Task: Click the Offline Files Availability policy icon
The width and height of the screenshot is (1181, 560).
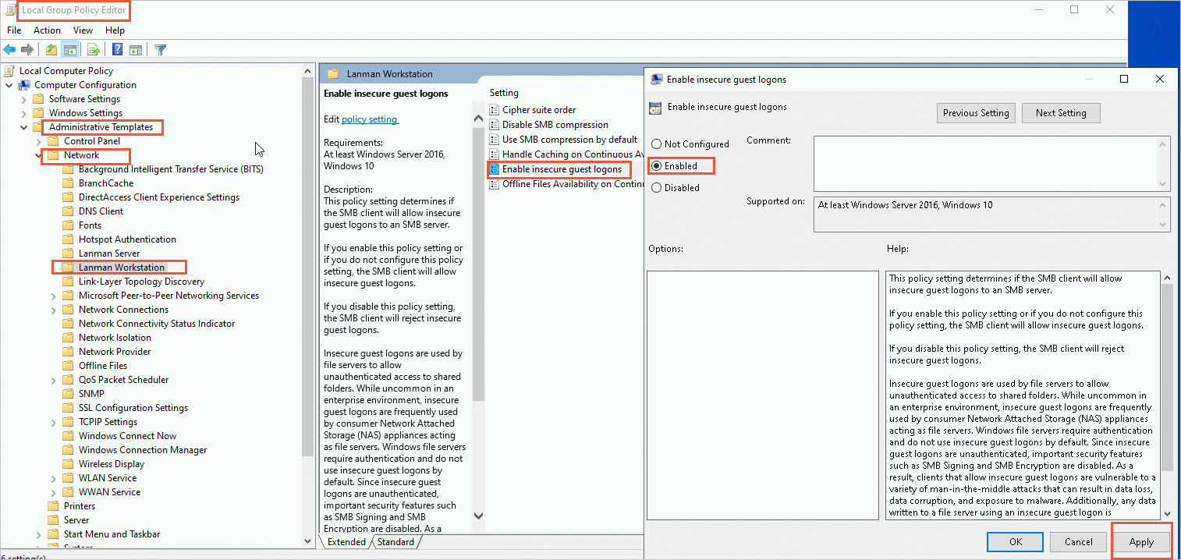Action: click(494, 184)
